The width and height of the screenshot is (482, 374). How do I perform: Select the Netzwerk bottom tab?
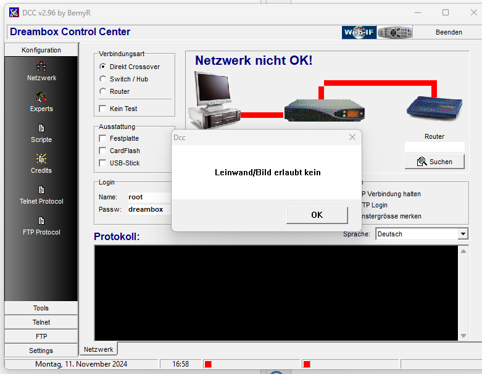[x=98, y=349]
